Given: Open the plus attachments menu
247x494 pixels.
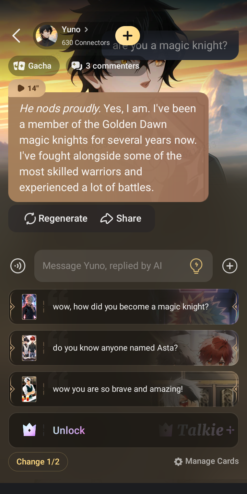Looking at the screenshot, I should (x=230, y=266).
